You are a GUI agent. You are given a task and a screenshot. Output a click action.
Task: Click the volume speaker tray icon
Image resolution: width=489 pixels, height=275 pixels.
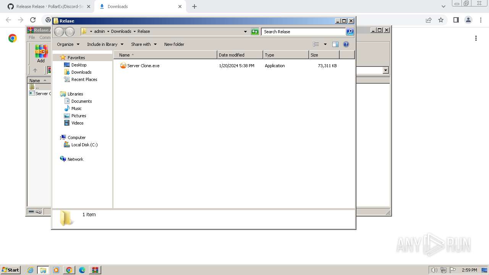point(434,270)
